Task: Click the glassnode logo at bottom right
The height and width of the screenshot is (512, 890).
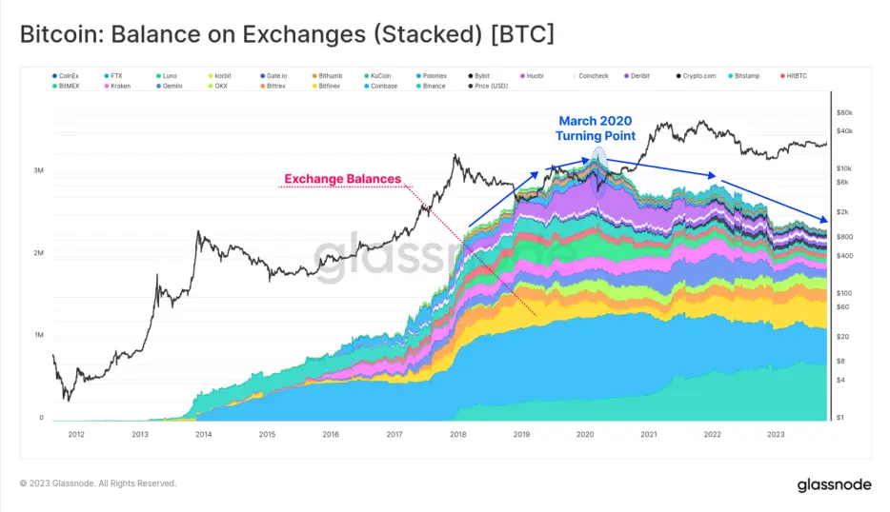Action: [x=834, y=484]
